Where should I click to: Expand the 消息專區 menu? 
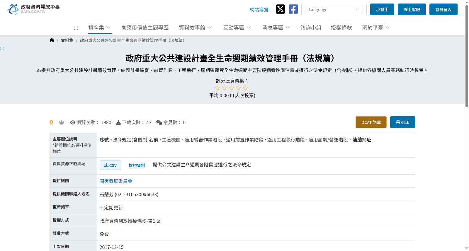[x=276, y=28]
